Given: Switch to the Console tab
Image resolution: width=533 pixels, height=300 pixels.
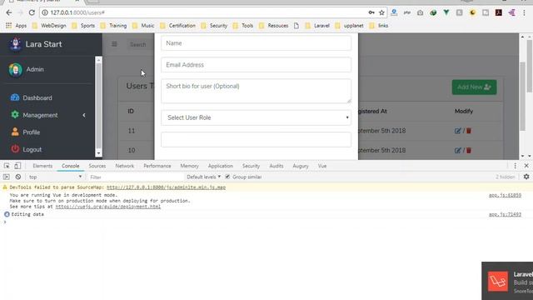Looking at the screenshot, I should coord(70,166).
